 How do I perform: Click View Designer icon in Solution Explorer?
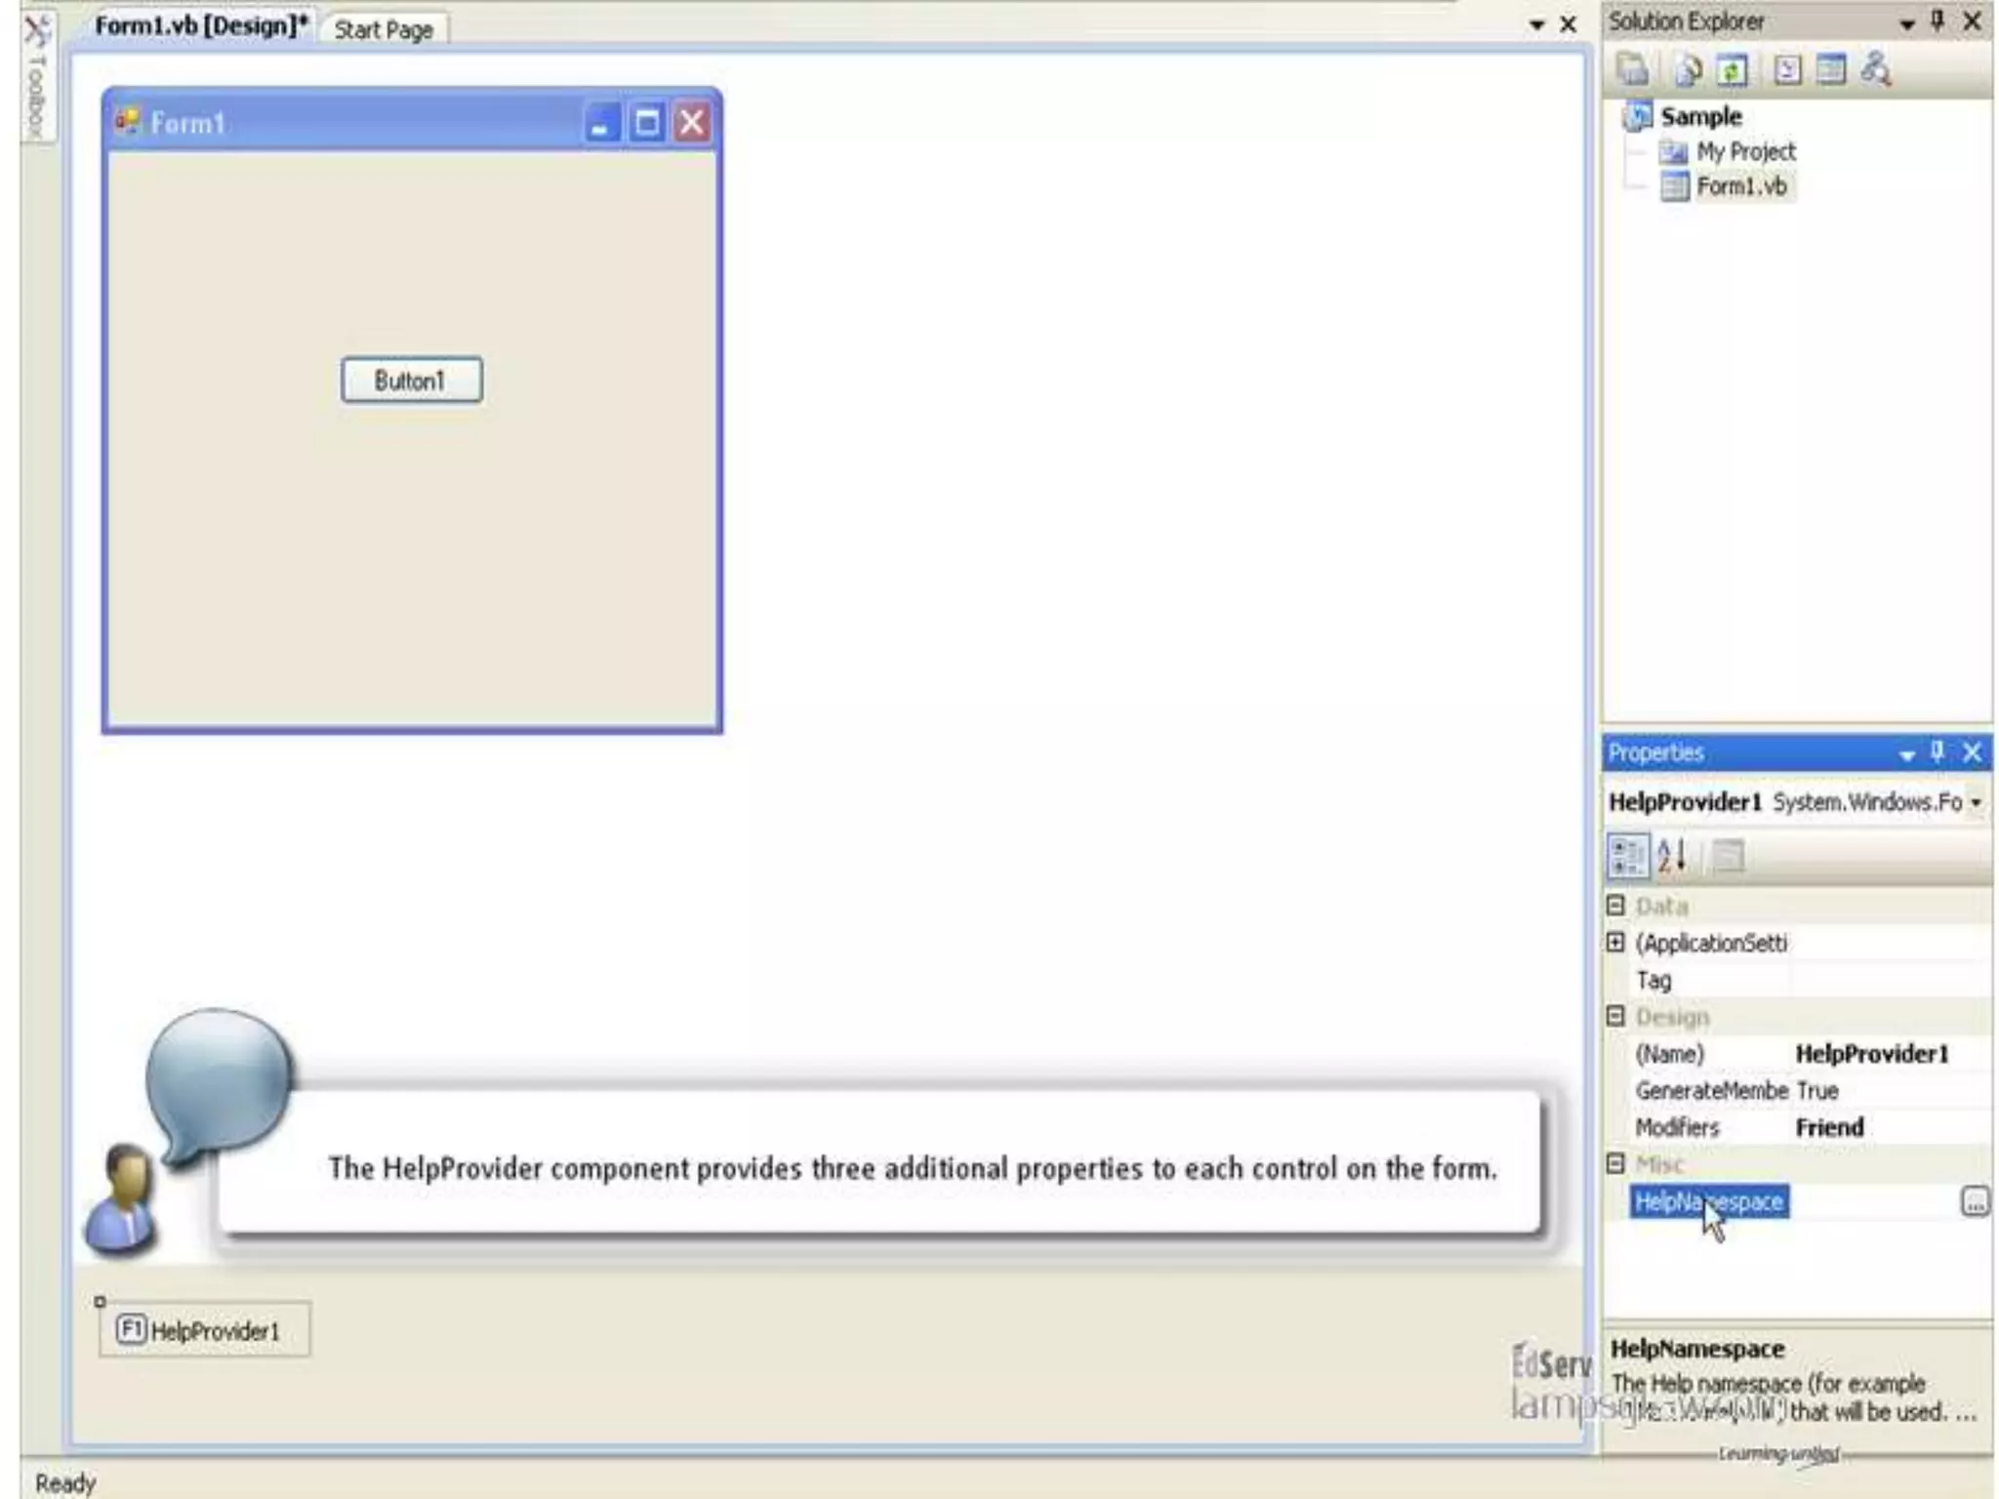click(x=1831, y=69)
